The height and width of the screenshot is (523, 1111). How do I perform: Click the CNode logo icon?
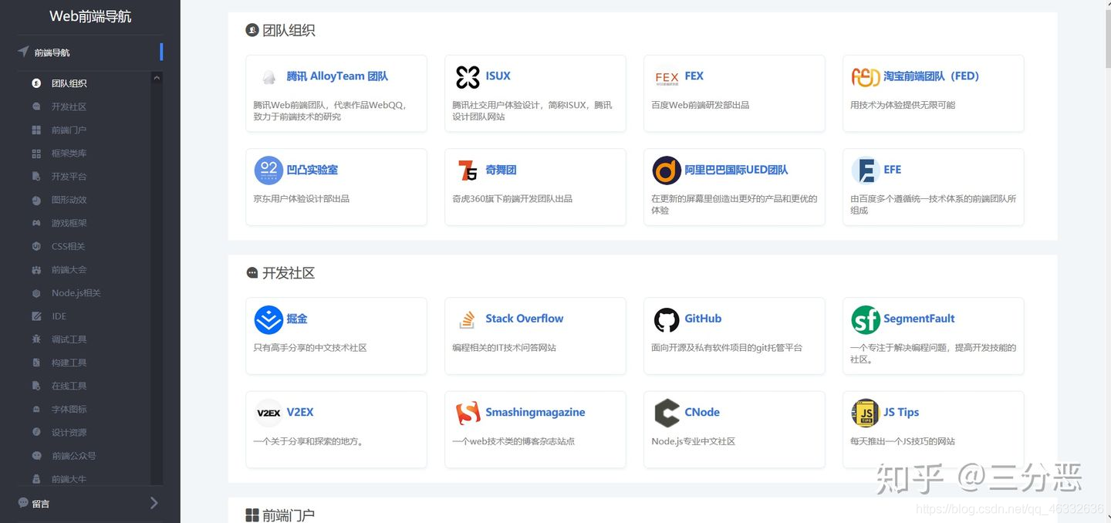point(667,413)
